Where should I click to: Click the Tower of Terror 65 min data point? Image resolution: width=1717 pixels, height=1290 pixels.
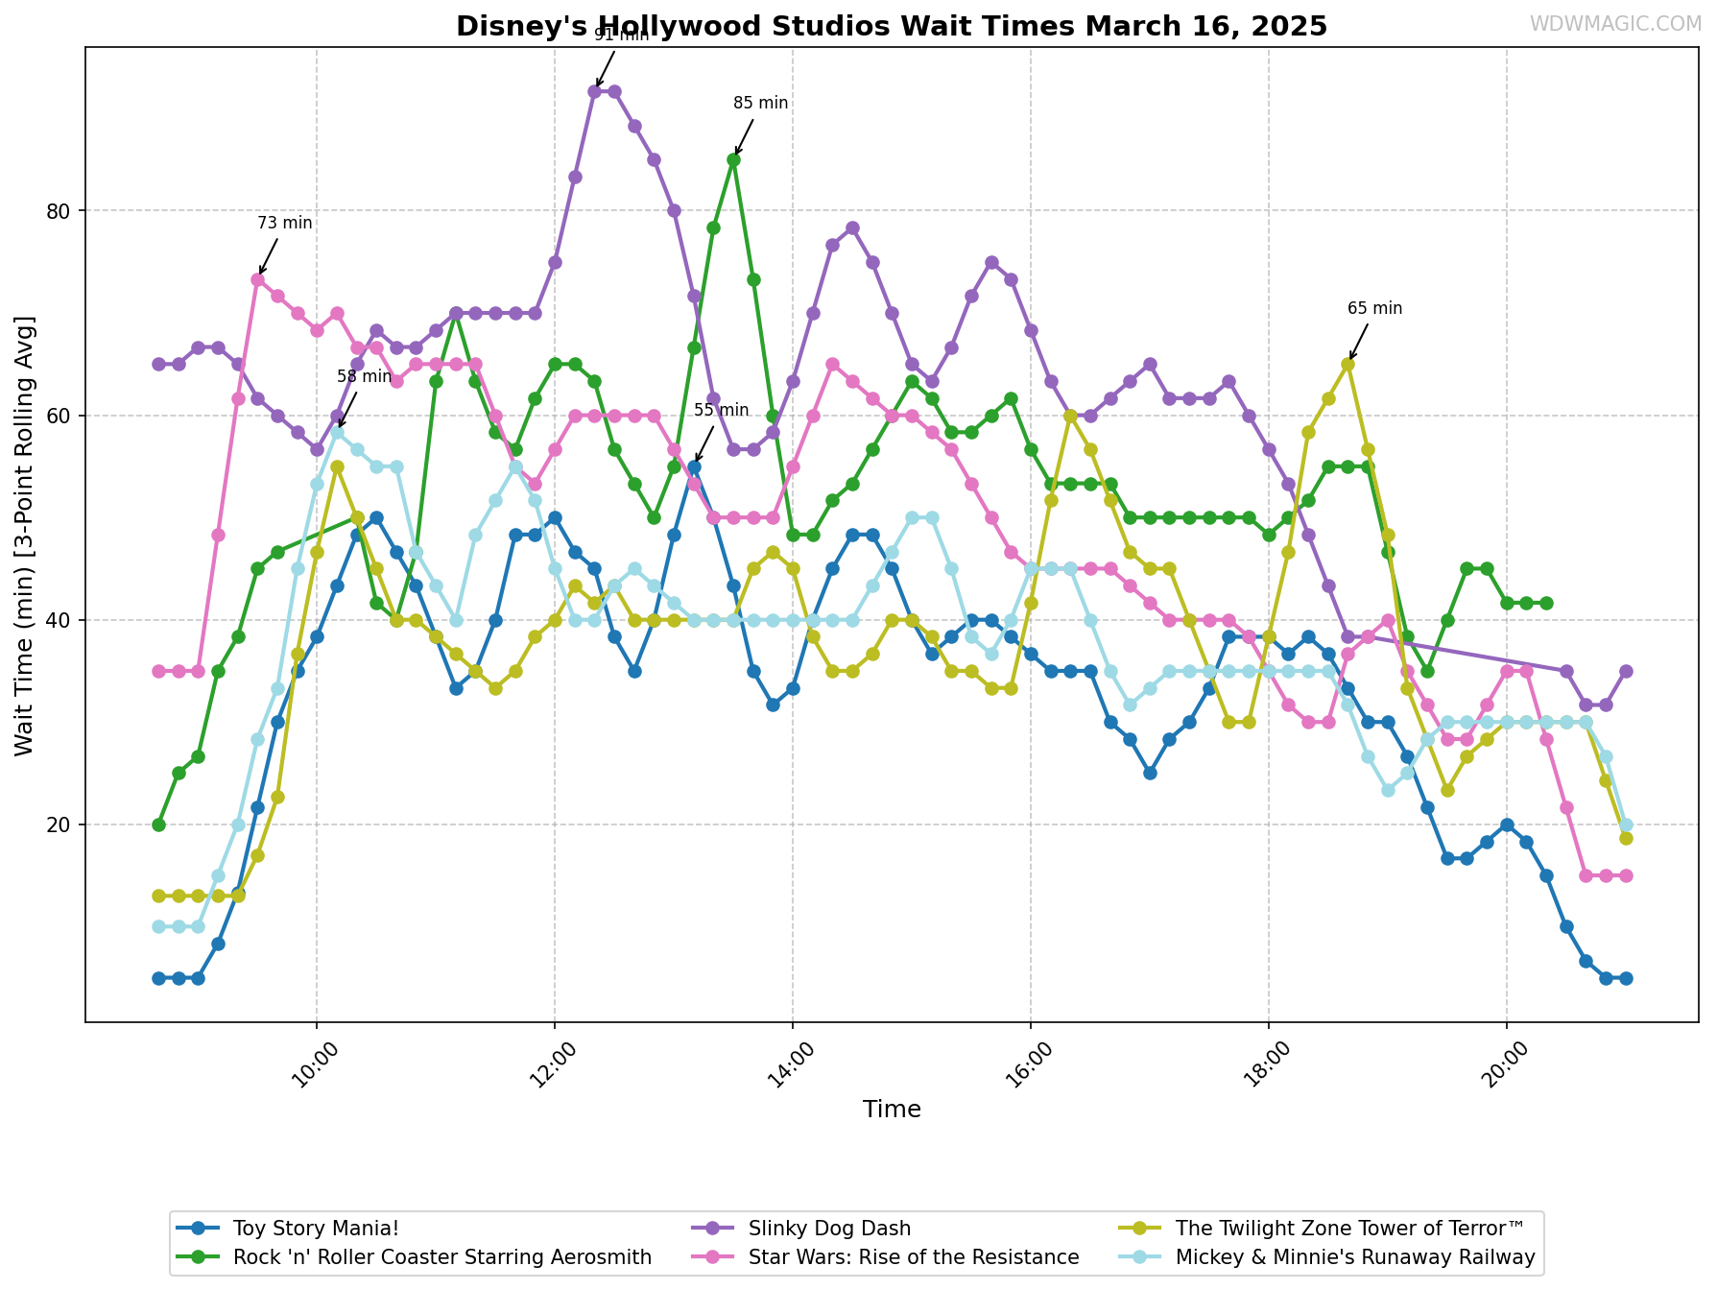click(1347, 364)
